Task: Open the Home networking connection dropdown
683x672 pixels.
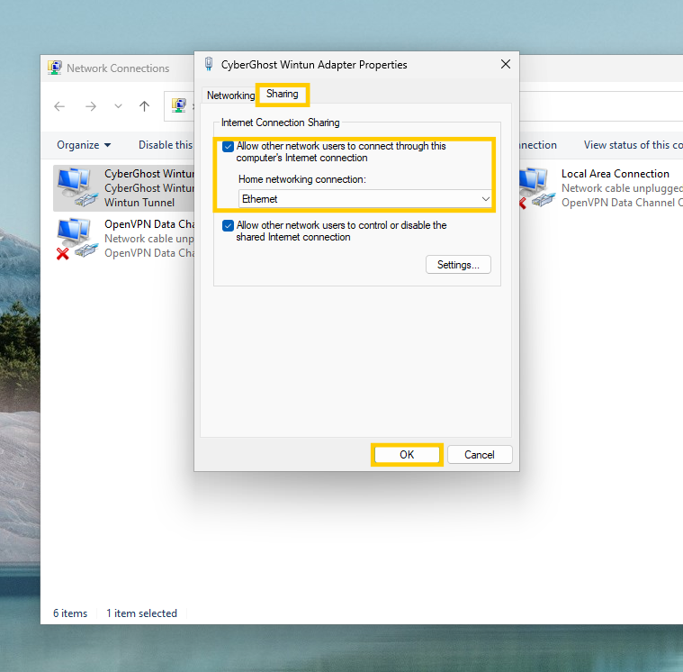Action: [x=364, y=199]
